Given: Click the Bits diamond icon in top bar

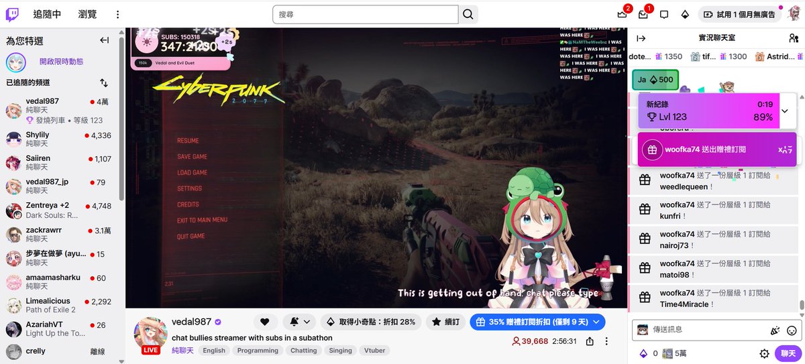Looking at the screenshot, I should [685, 14].
